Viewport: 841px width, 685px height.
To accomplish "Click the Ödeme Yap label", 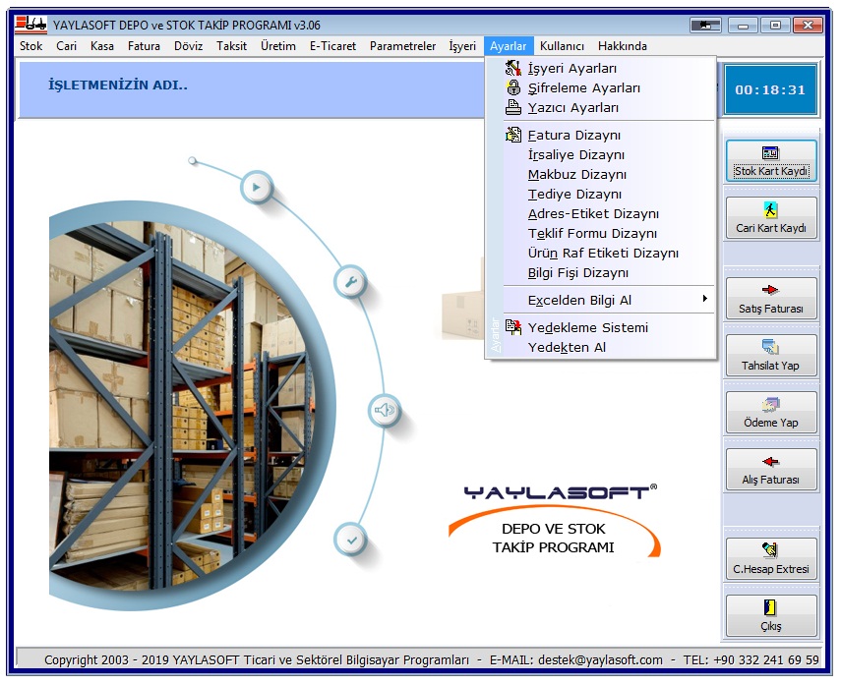I will pos(771,423).
